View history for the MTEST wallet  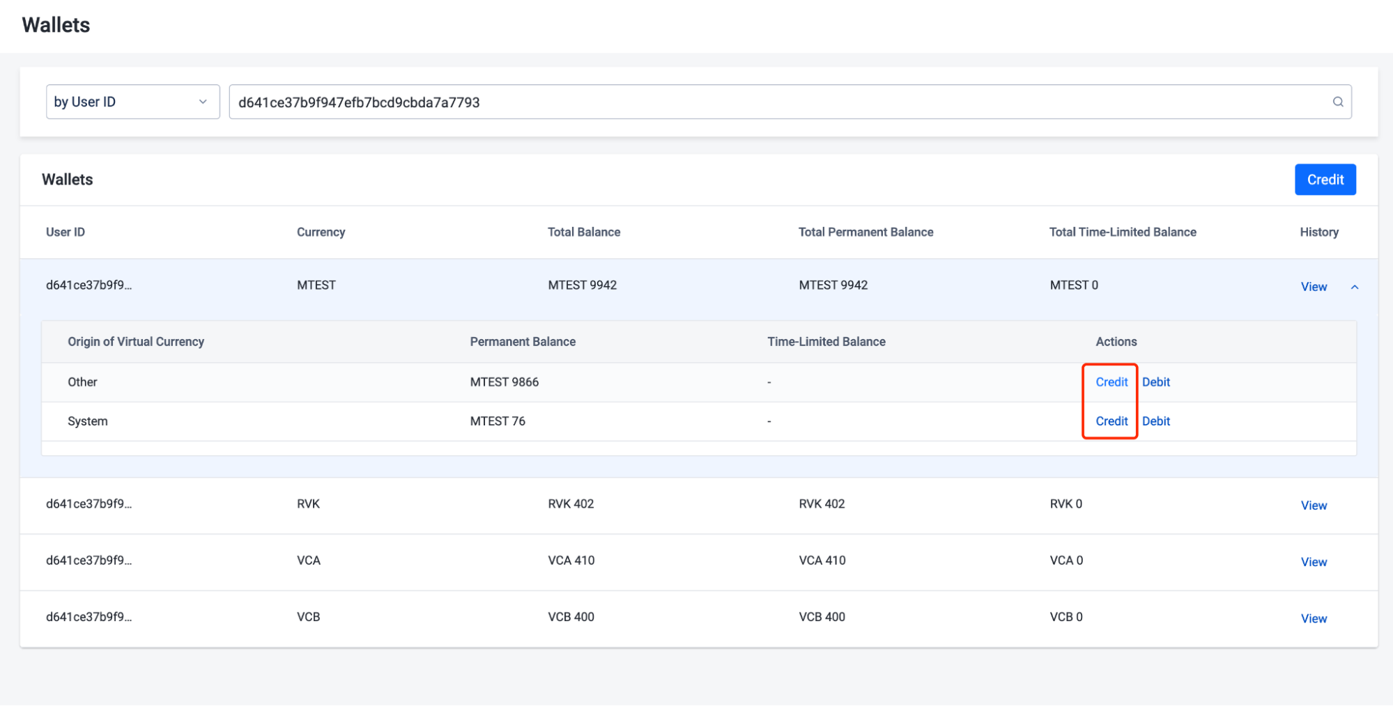(x=1313, y=287)
